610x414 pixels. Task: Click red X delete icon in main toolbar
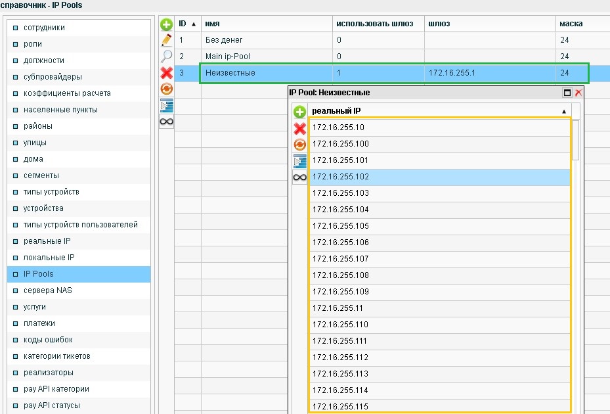click(167, 72)
